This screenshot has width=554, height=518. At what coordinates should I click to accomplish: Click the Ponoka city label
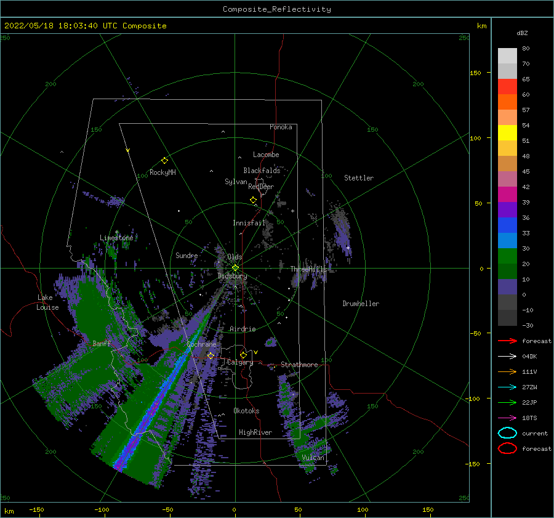(281, 127)
